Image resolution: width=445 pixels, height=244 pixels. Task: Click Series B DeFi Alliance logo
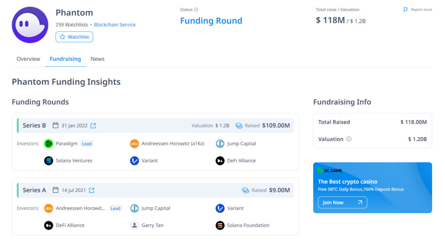tap(220, 161)
